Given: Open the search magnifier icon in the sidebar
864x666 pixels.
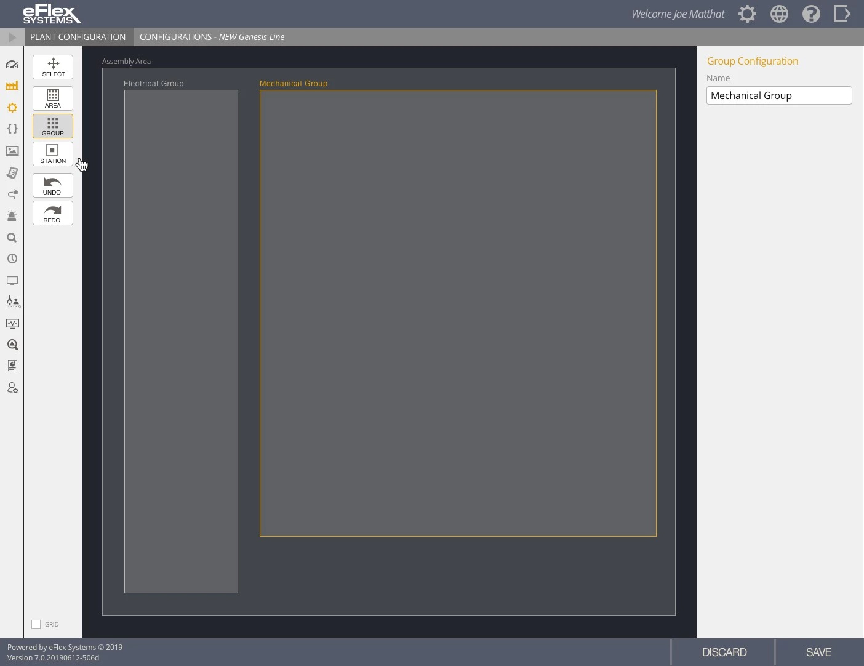Looking at the screenshot, I should point(12,237).
